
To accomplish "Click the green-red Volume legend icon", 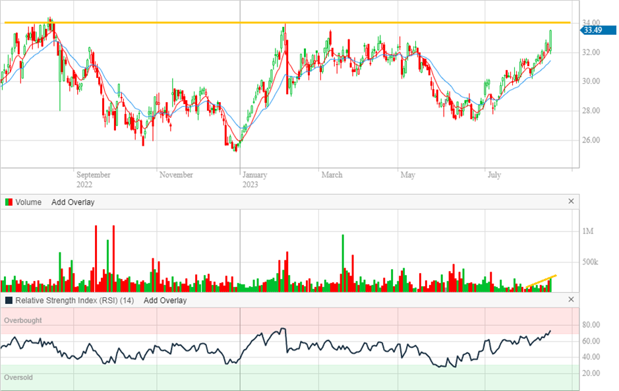I will 9,202.
